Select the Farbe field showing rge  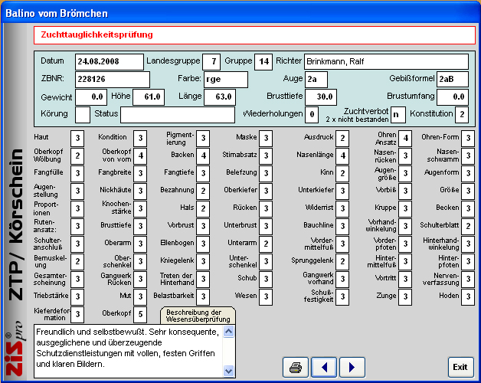click(x=225, y=80)
